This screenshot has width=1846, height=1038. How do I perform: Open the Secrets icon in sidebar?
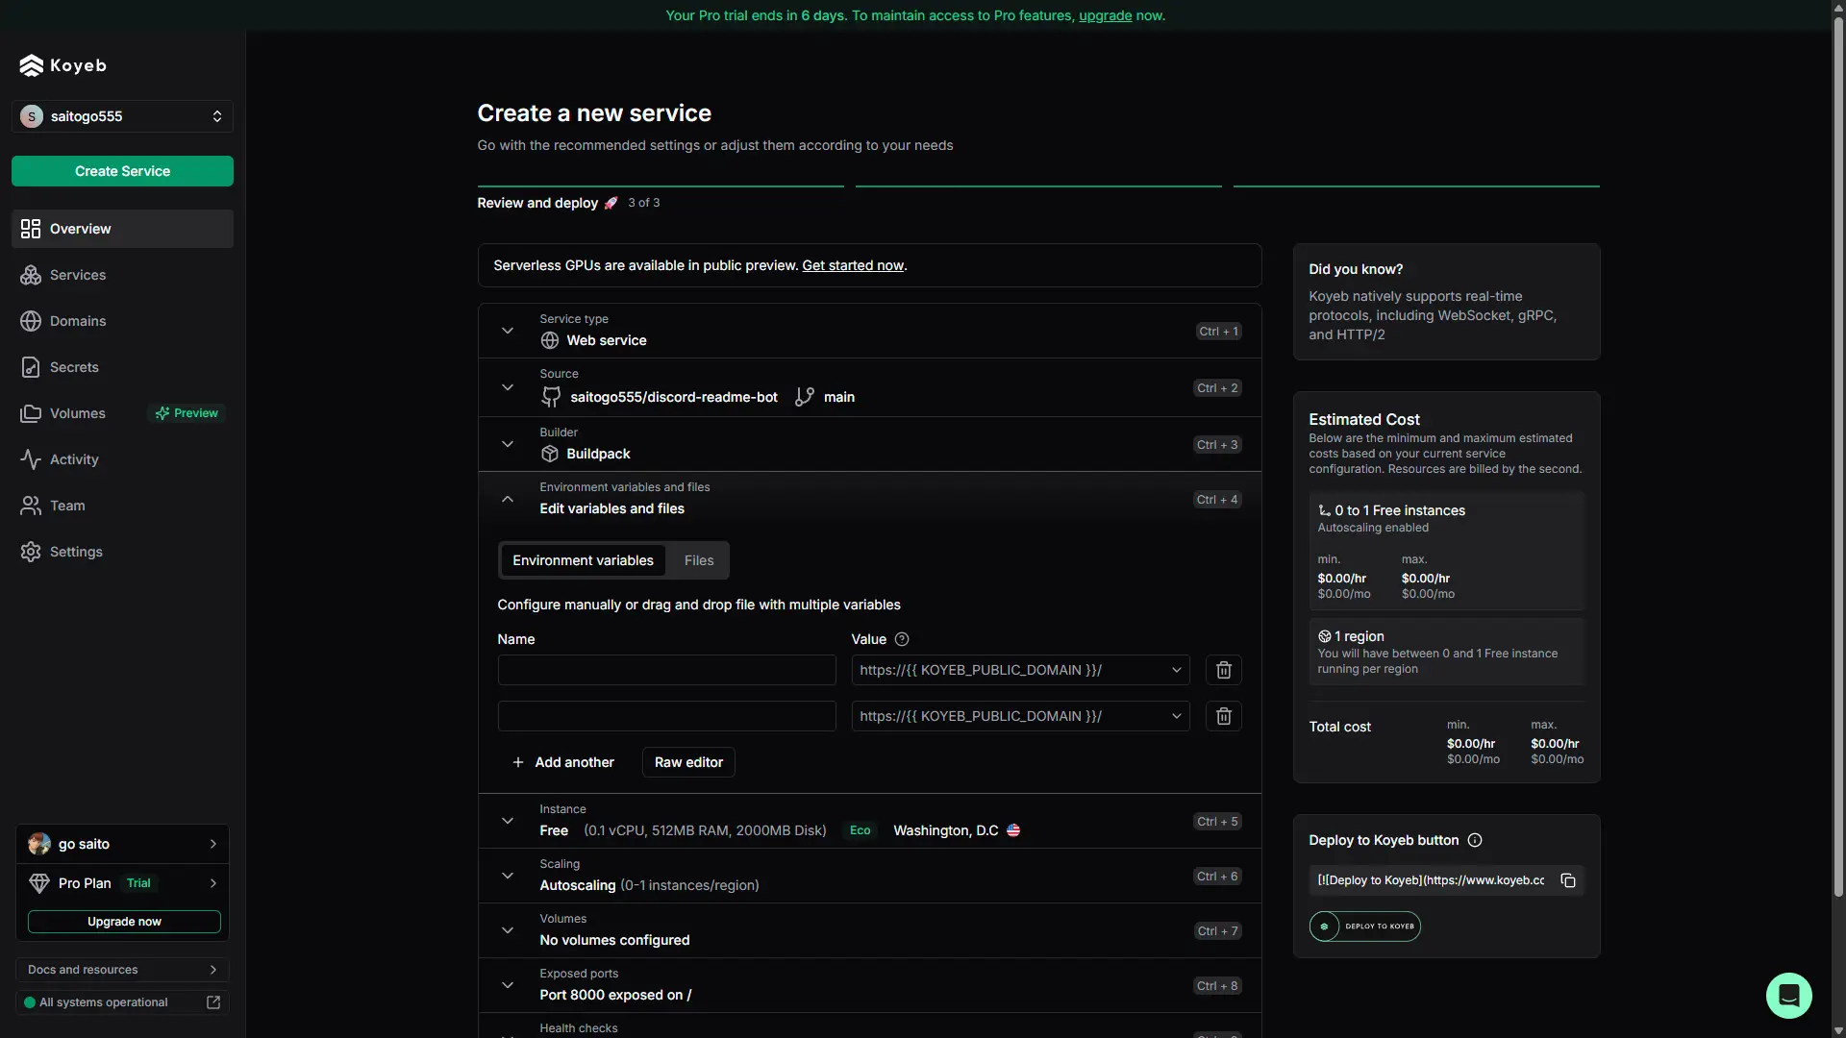pos(31,367)
